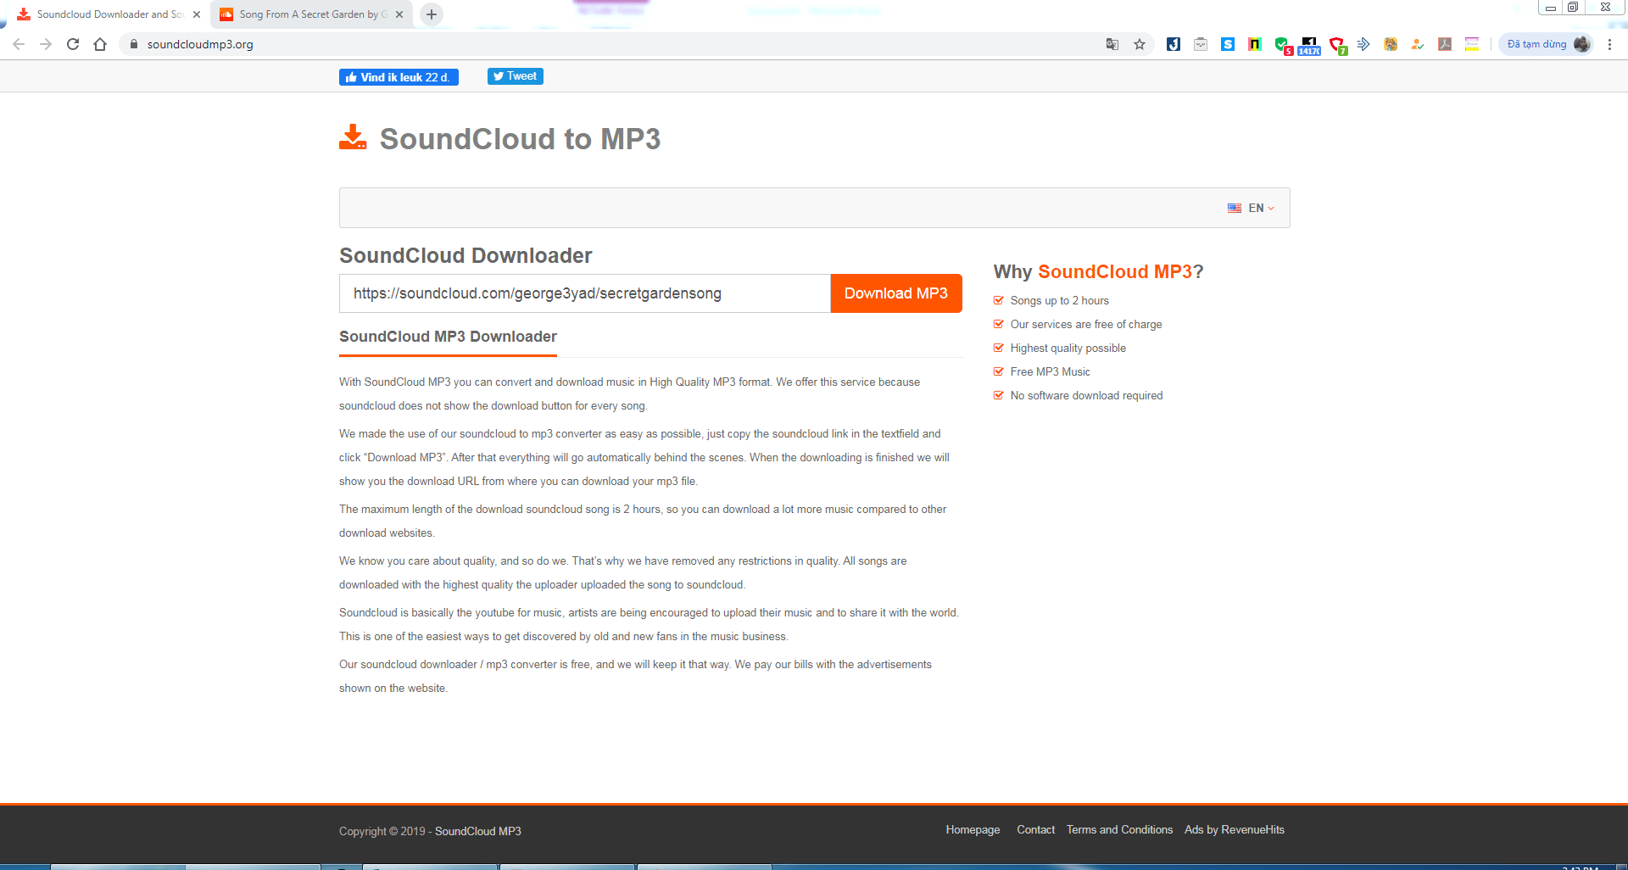Viewport: 1628px width, 870px height.
Task: Open a new browser tab
Action: point(432,14)
